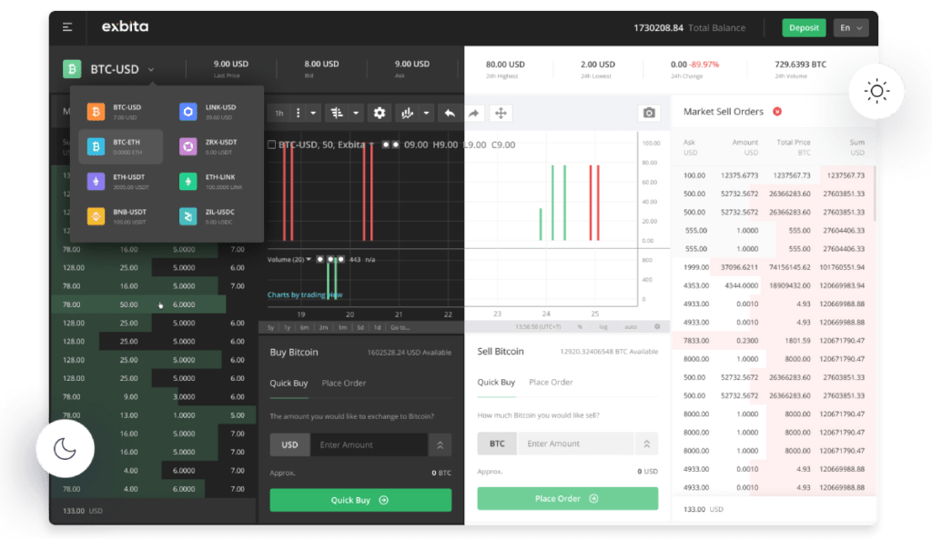Image resolution: width=932 pixels, height=539 pixels.
Task: Click the green Deposit button
Action: 804,27
